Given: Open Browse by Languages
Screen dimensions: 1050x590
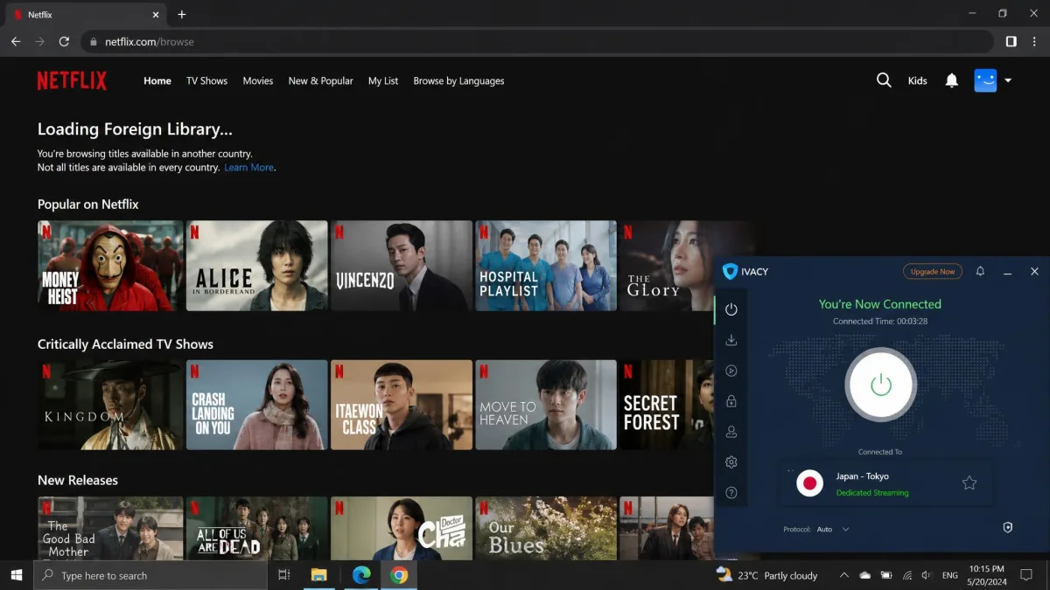Looking at the screenshot, I should tap(458, 80).
